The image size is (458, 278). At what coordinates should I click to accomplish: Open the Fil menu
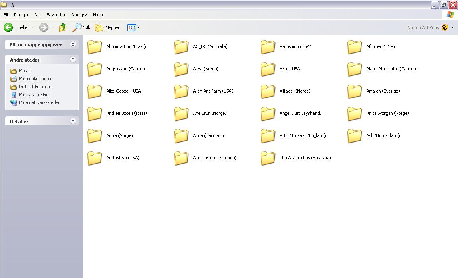pos(6,15)
